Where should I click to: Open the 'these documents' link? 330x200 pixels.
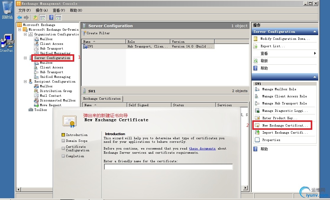tap(202, 149)
